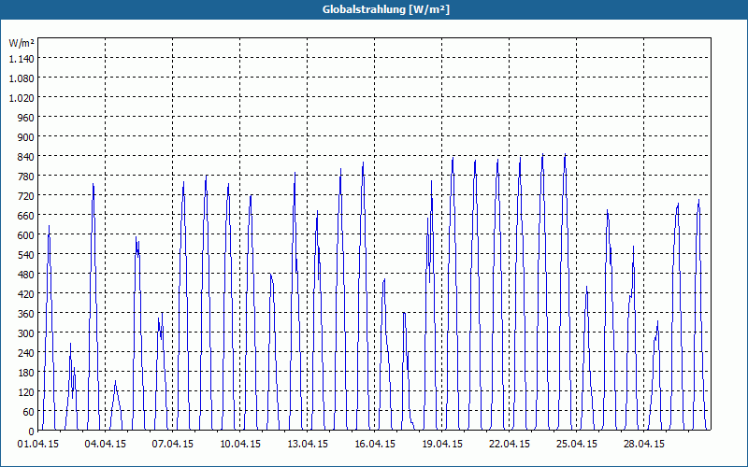The height and width of the screenshot is (467, 748).
Task: Click the 28.04.15 date label
Action: point(643,445)
